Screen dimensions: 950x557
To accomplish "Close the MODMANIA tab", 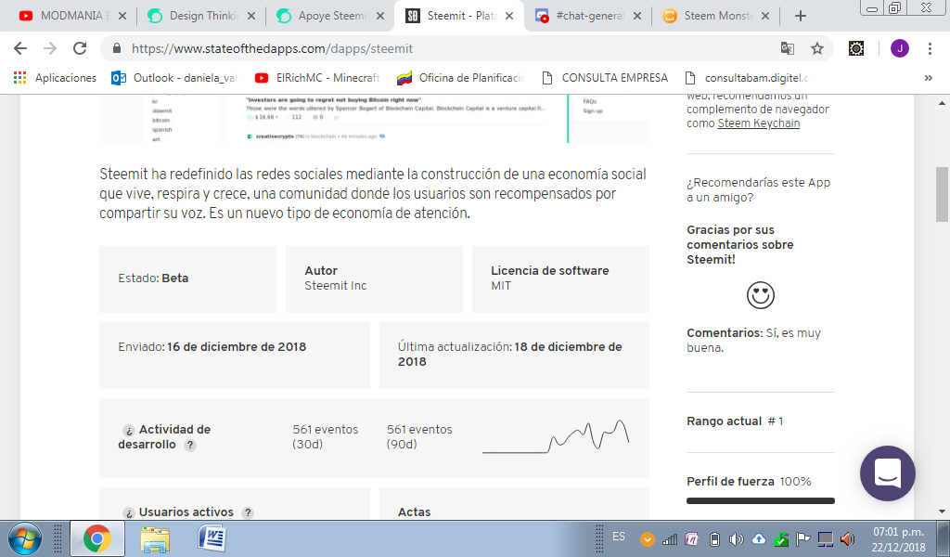I will 122,16.
